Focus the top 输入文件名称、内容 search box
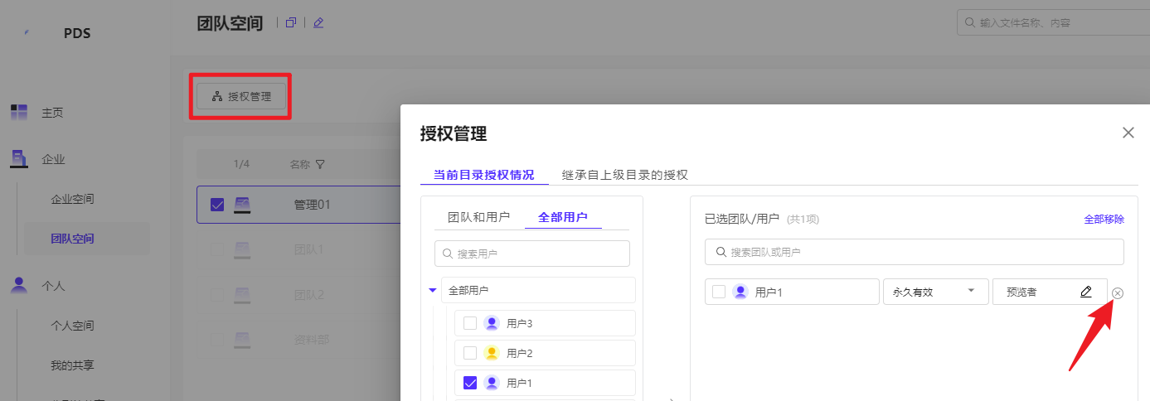The height and width of the screenshot is (401, 1150). (x=1053, y=22)
